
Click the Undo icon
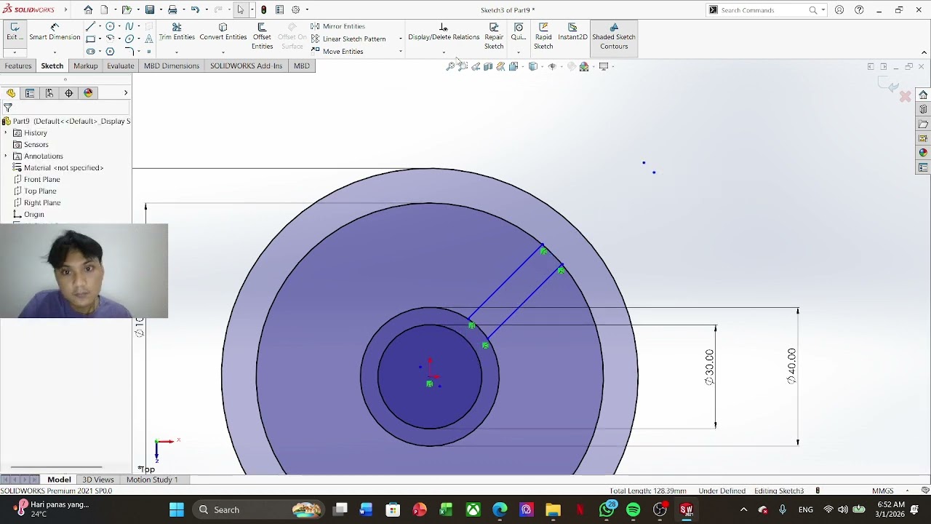(195, 9)
